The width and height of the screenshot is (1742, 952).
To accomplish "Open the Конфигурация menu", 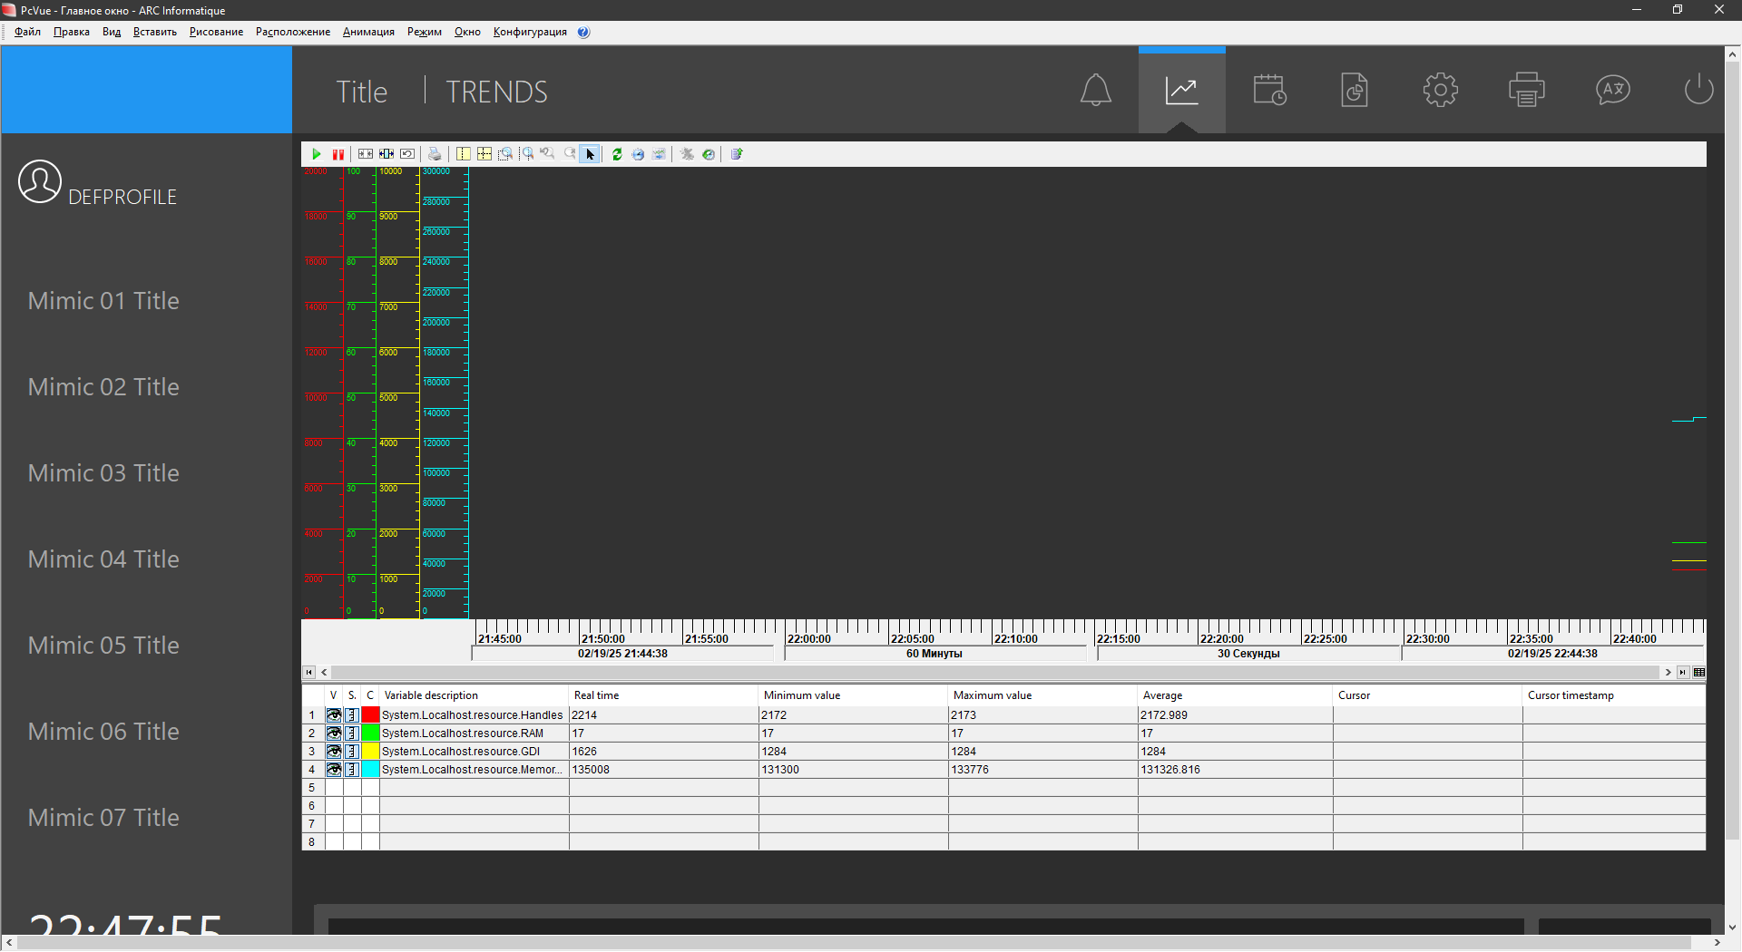I will click(530, 32).
